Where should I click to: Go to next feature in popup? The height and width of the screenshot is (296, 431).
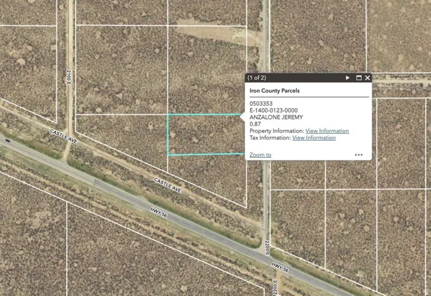click(348, 78)
